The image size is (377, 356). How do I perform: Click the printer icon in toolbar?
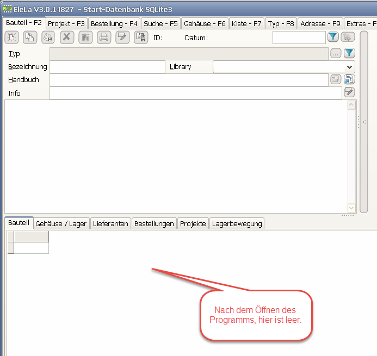point(104,38)
